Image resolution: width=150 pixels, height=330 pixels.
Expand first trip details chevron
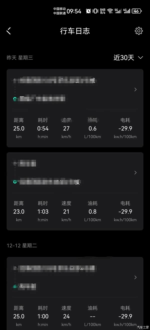135,89
